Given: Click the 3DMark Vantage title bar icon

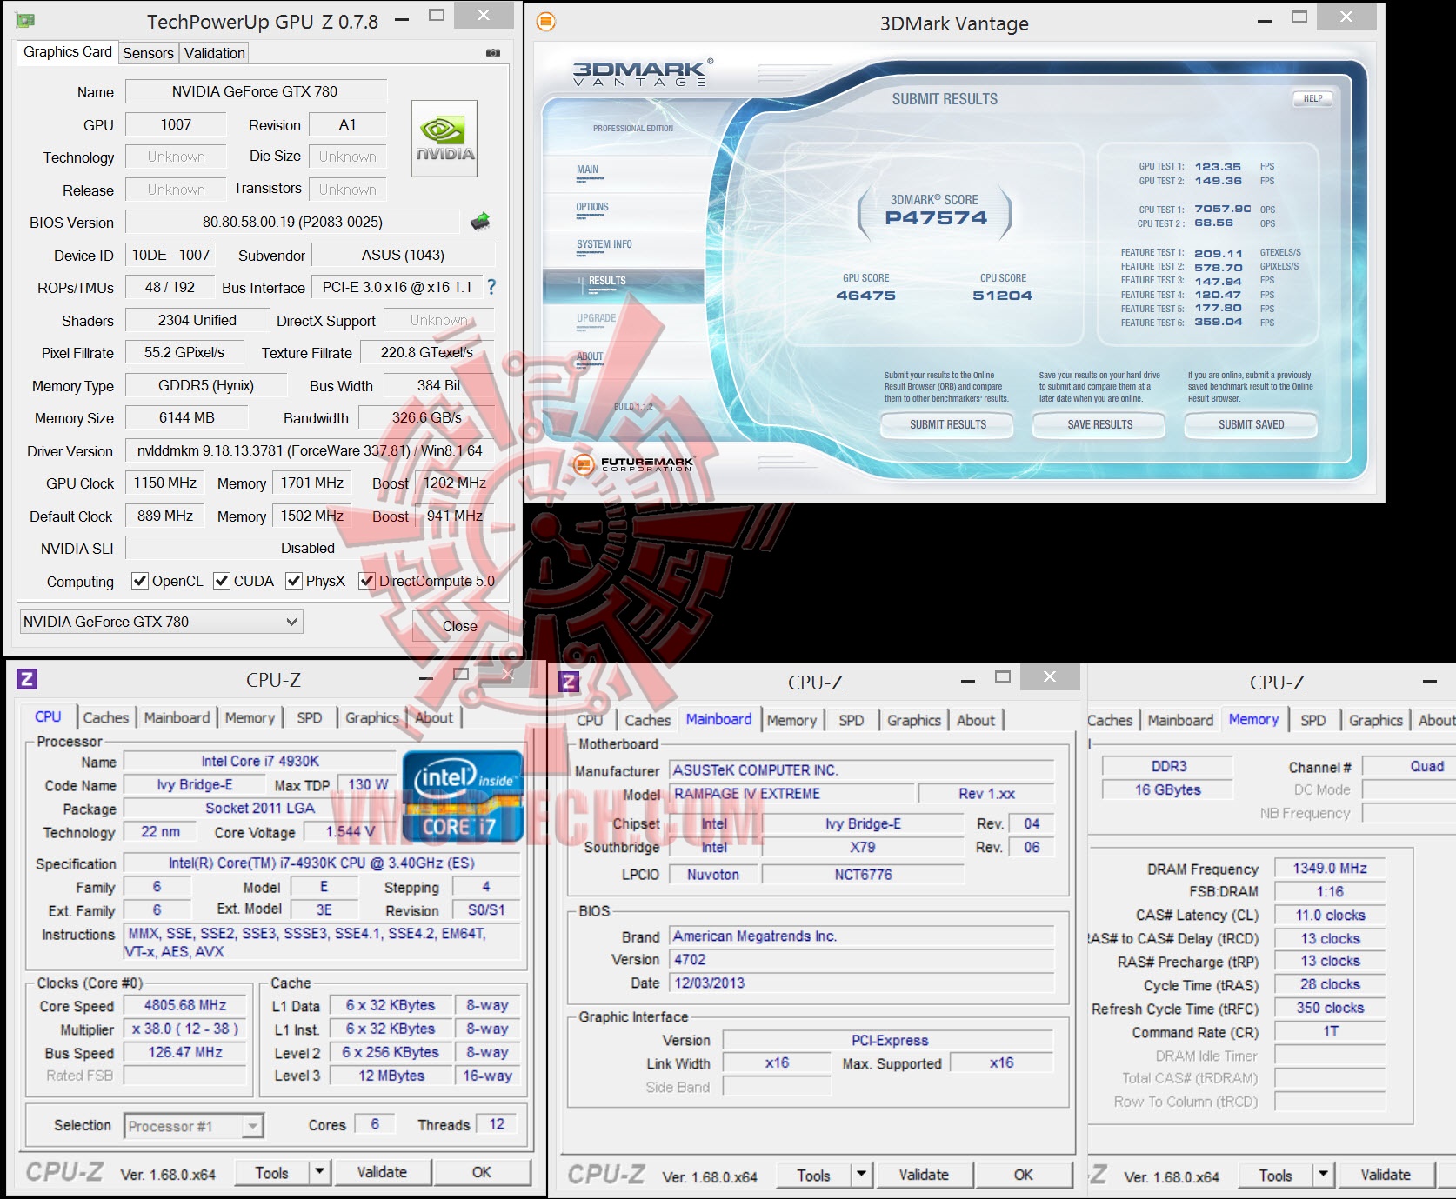Looking at the screenshot, I should tap(546, 22).
